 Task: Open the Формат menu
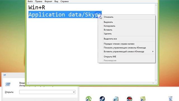point(48,1)
